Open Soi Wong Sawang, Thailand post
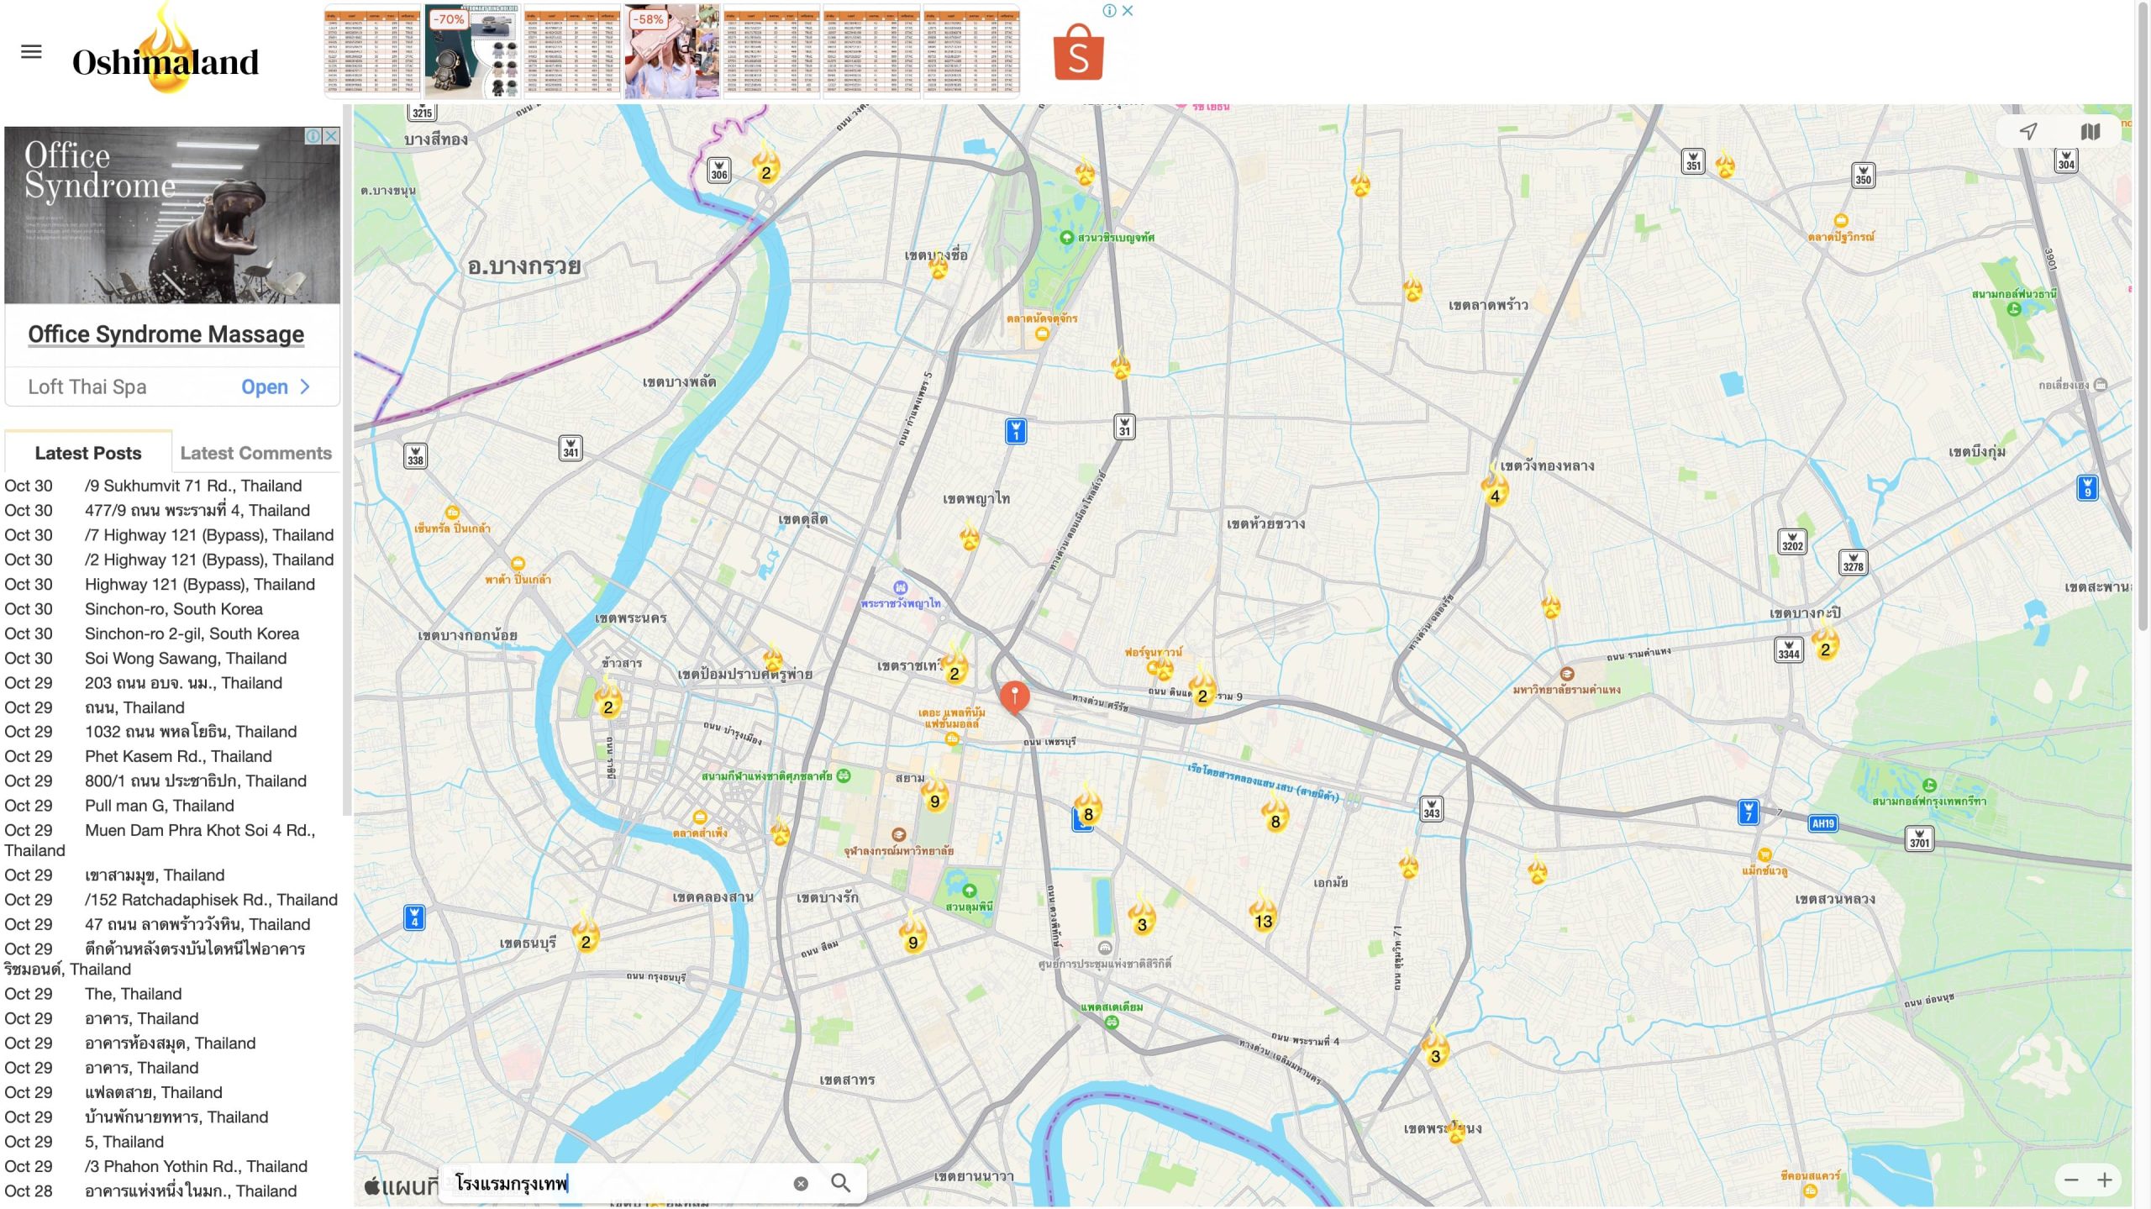 (x=185, y=658)
